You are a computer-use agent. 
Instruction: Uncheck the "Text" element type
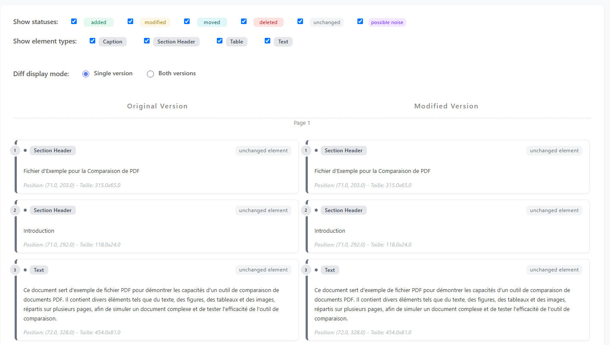(267, 40)
